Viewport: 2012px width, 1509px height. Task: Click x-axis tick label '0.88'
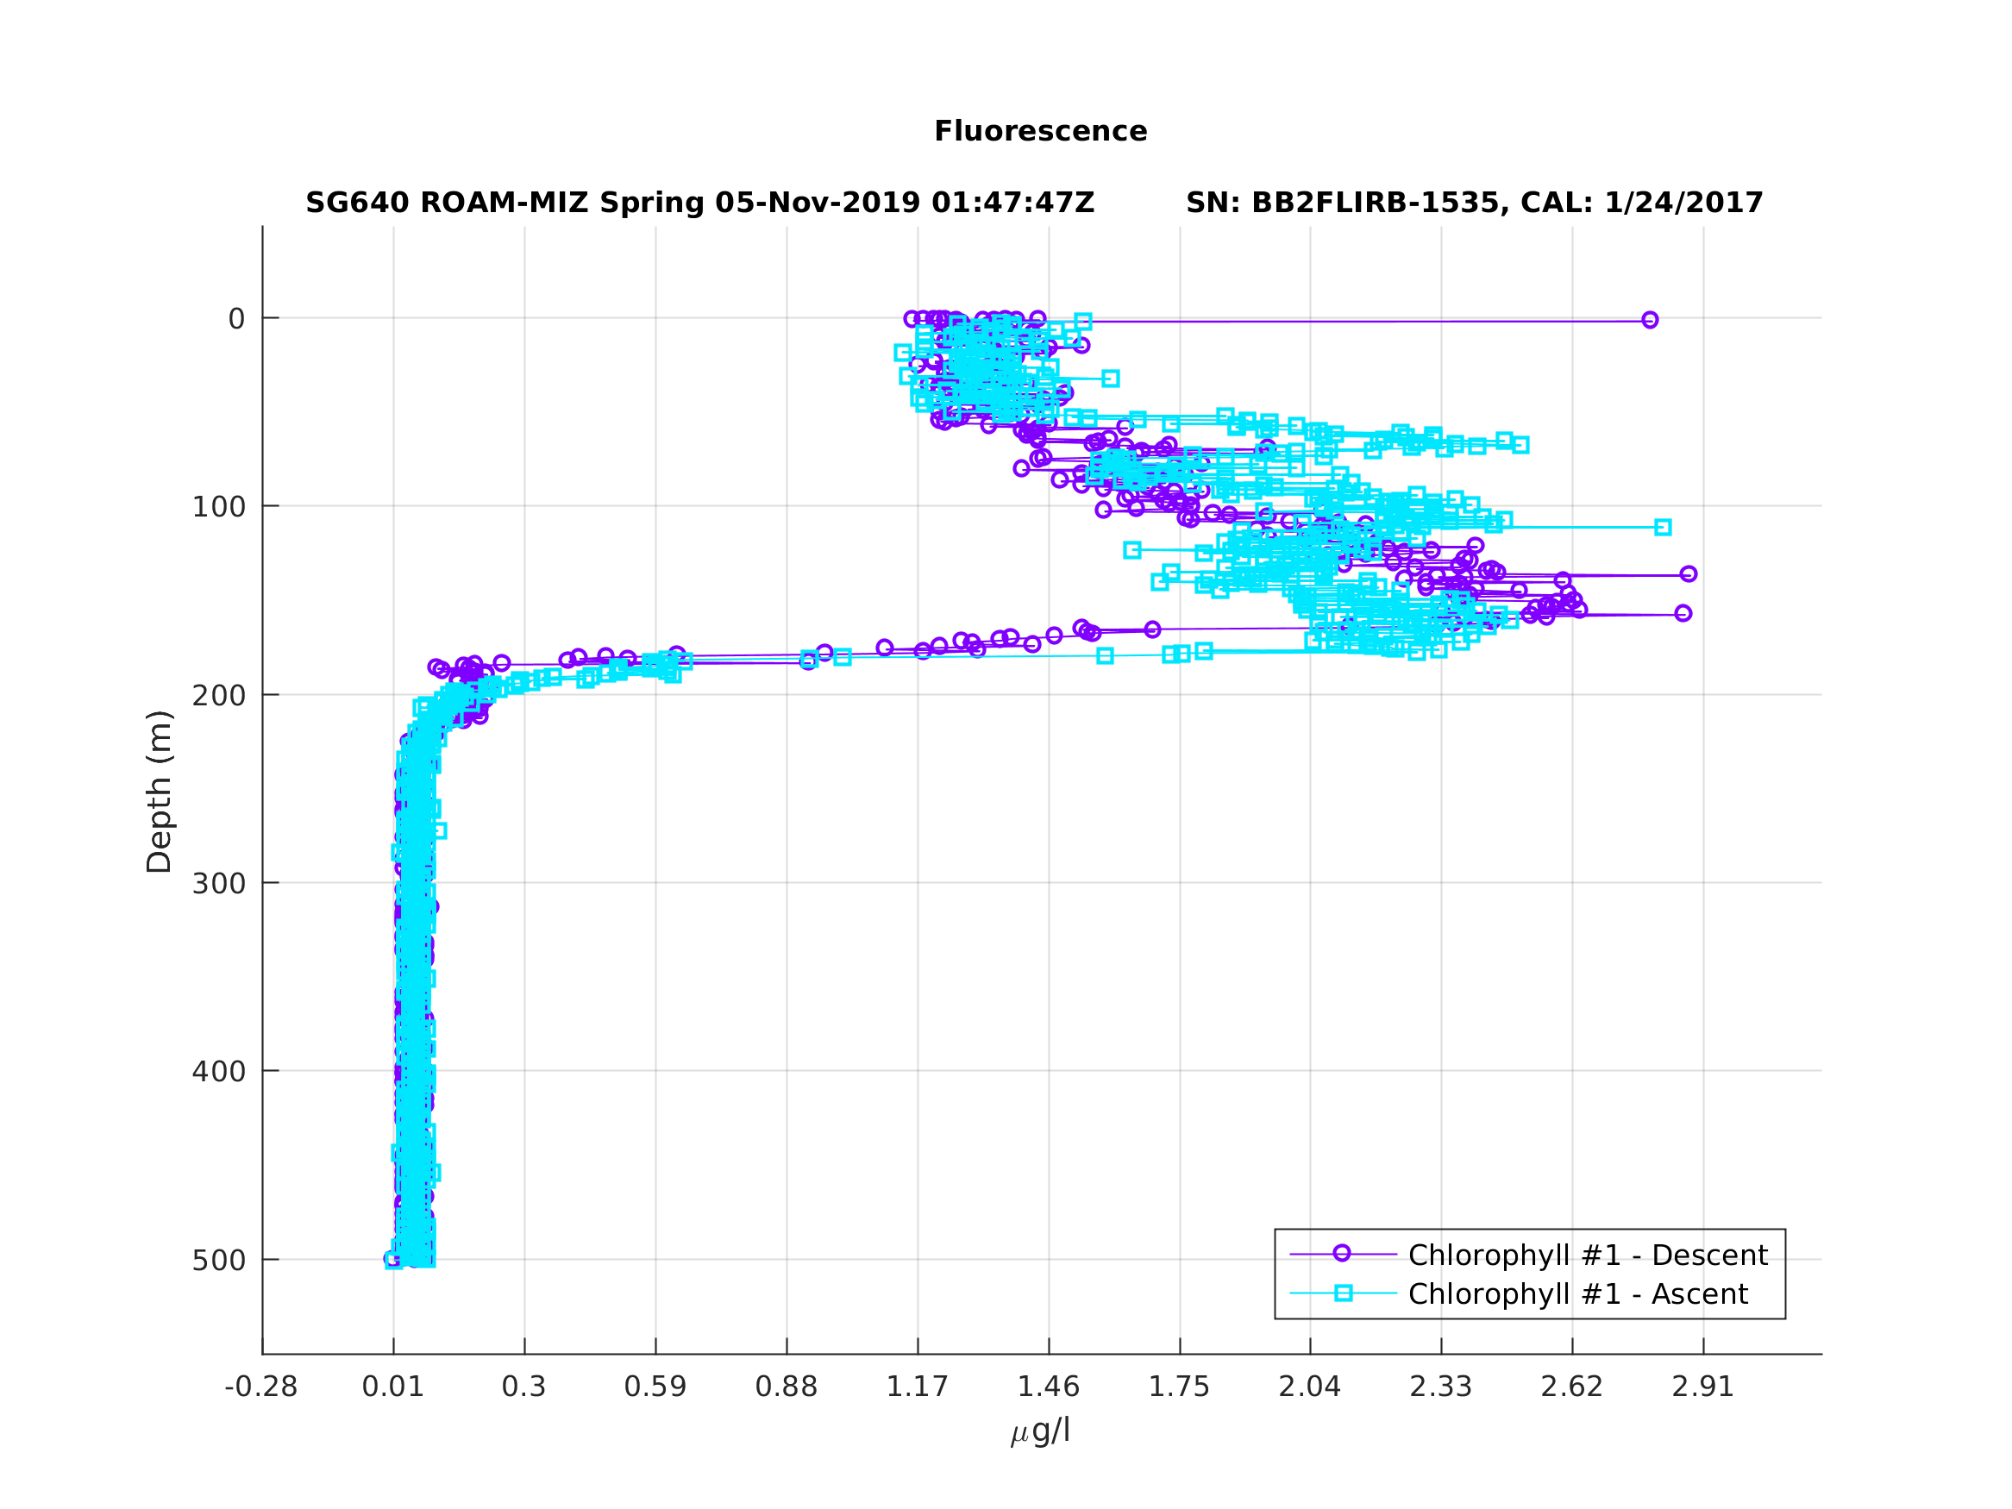pyautogui.click(x=787, y=1387)
